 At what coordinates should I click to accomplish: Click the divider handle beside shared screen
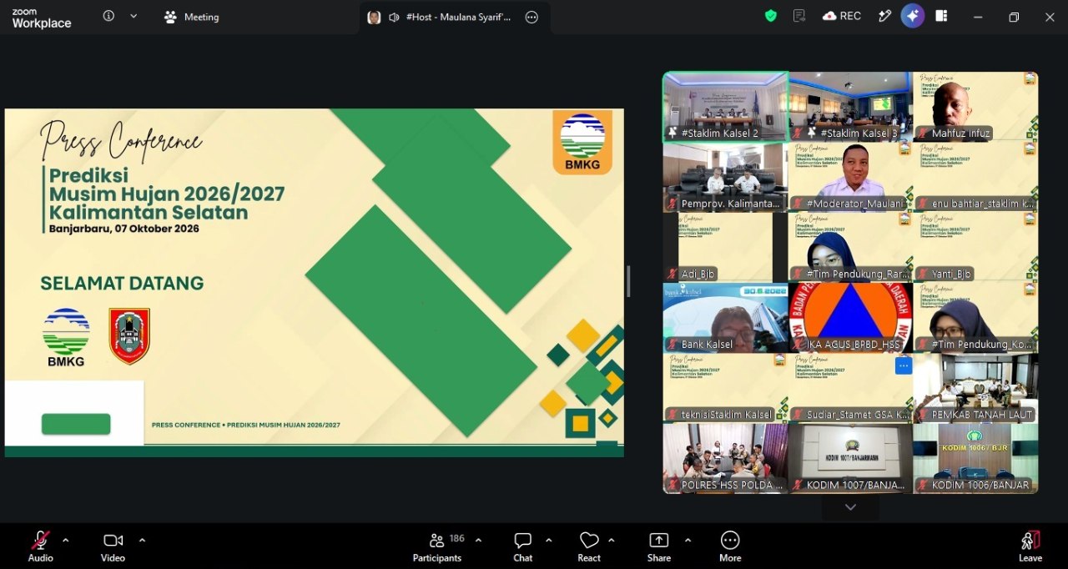click(628, 281)
